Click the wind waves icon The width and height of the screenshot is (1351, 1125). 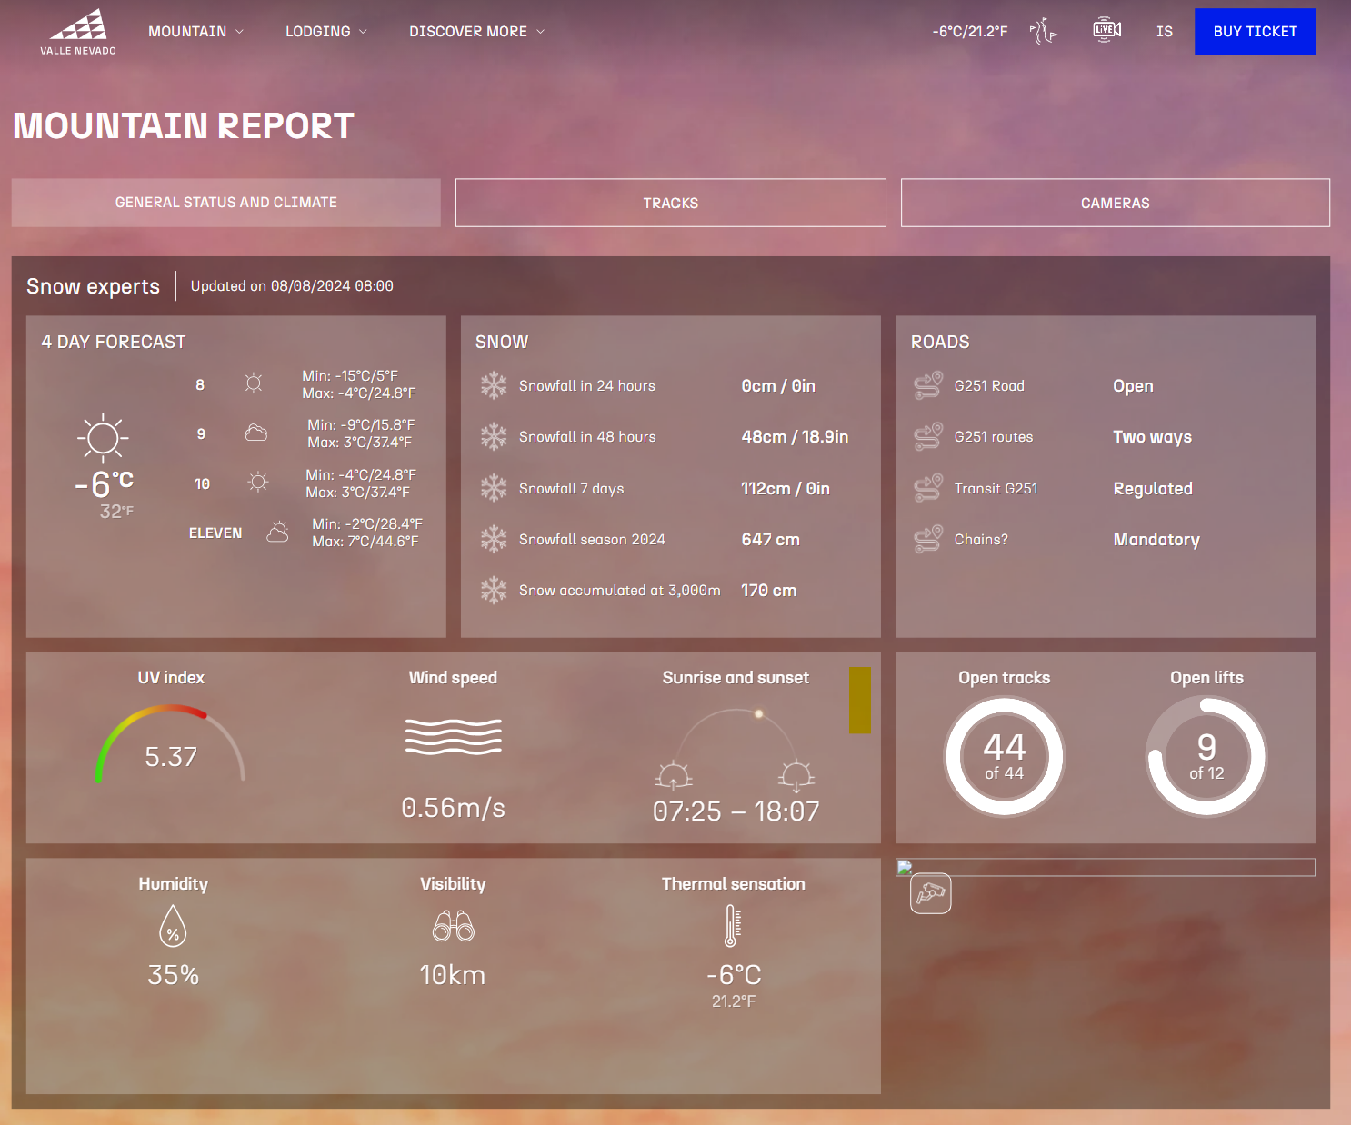pyautogui.click(x=453, y=736)
